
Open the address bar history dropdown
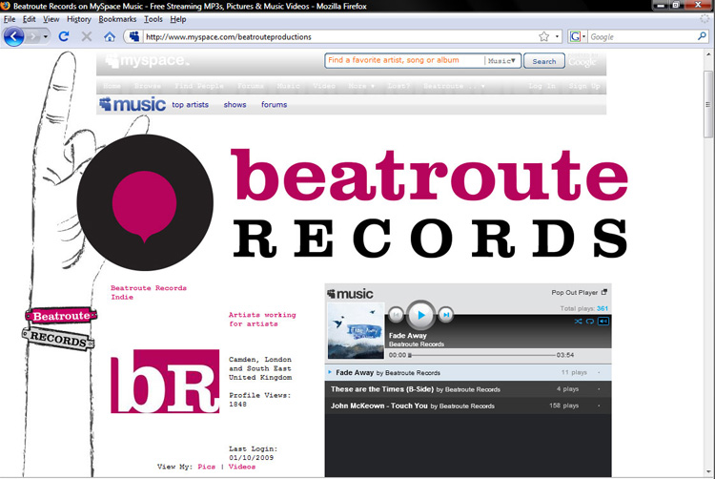[x=558, y=36]
